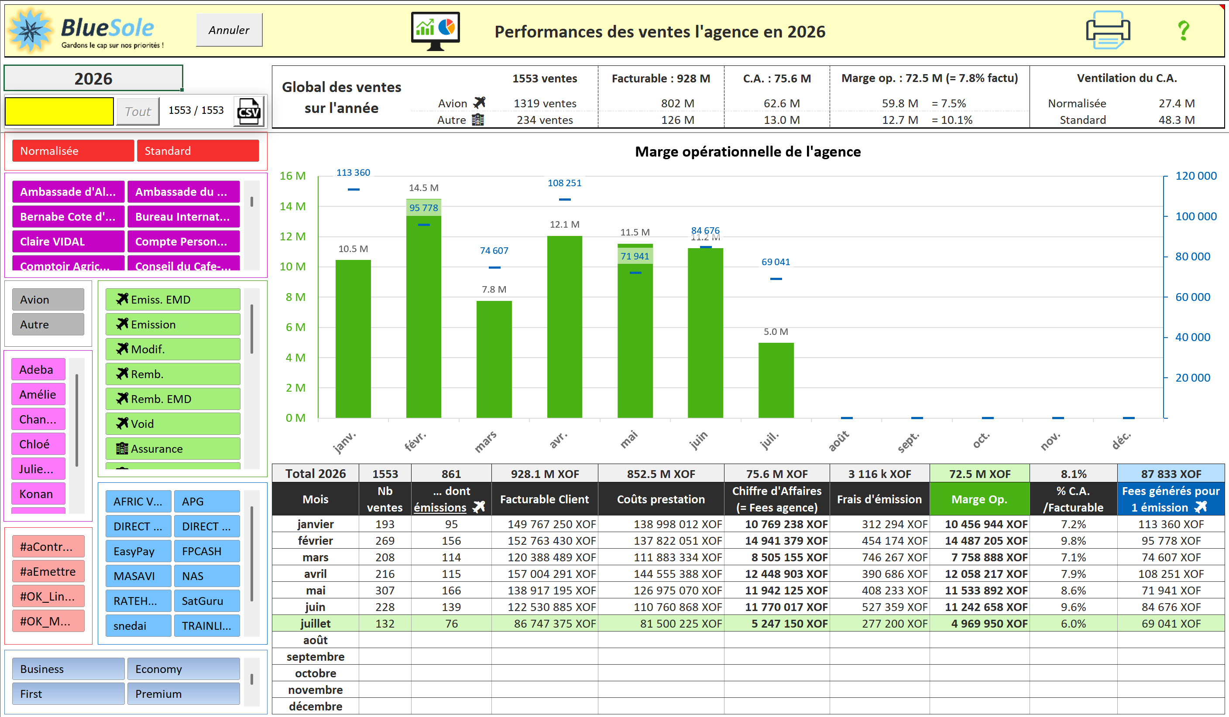Screen dimensions: 1229x717
Task: Filter by #OK_Lin... status
Action: point(48,597)
